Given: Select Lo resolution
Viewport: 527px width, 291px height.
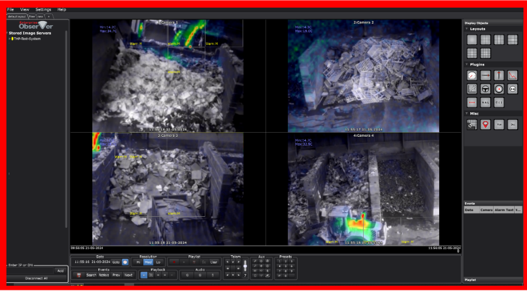Looking at the screenshot, I should (x=158, y=262).
